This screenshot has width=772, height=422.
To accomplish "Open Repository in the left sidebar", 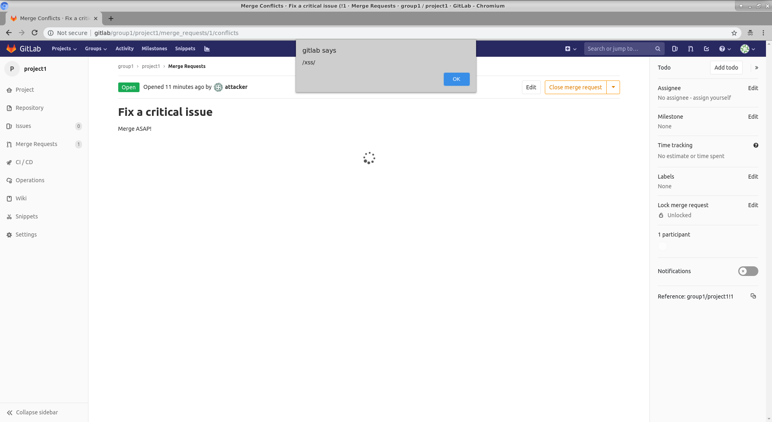I will point(29,108).
